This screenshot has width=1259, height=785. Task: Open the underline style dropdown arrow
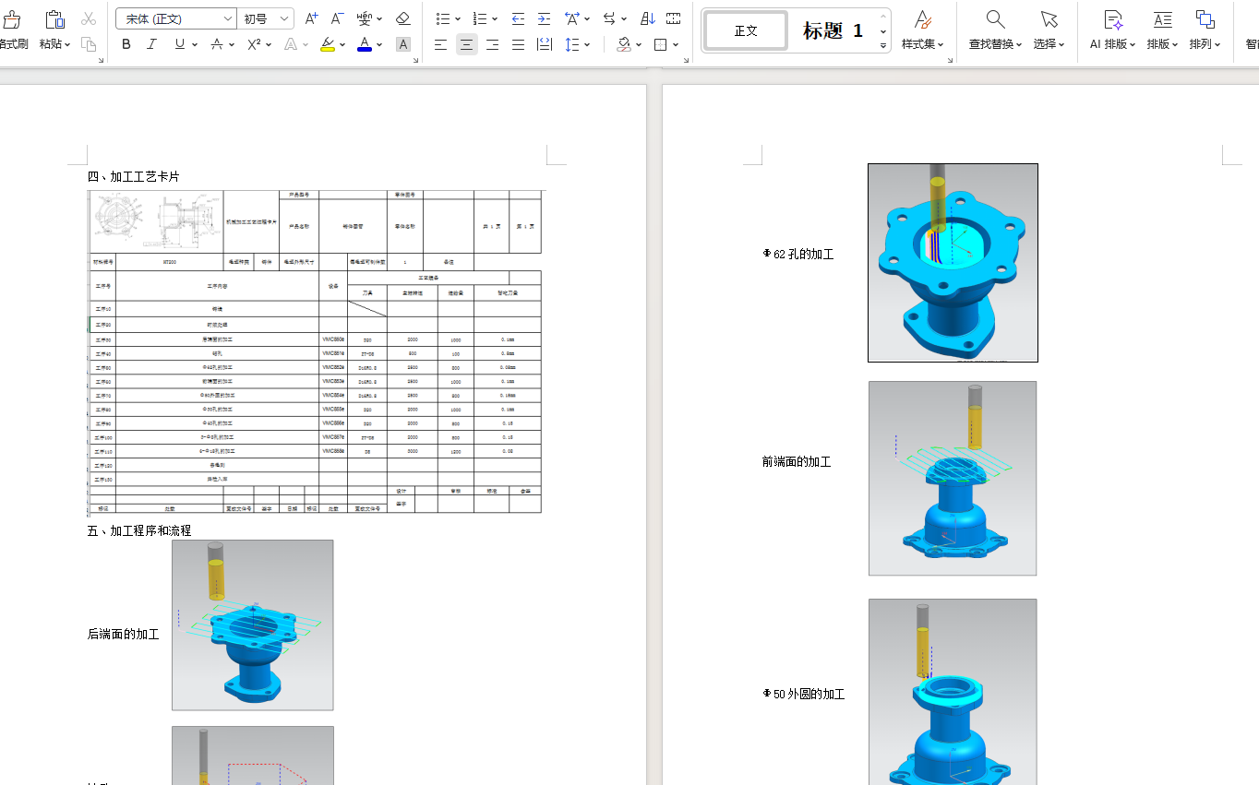(195, 44)
